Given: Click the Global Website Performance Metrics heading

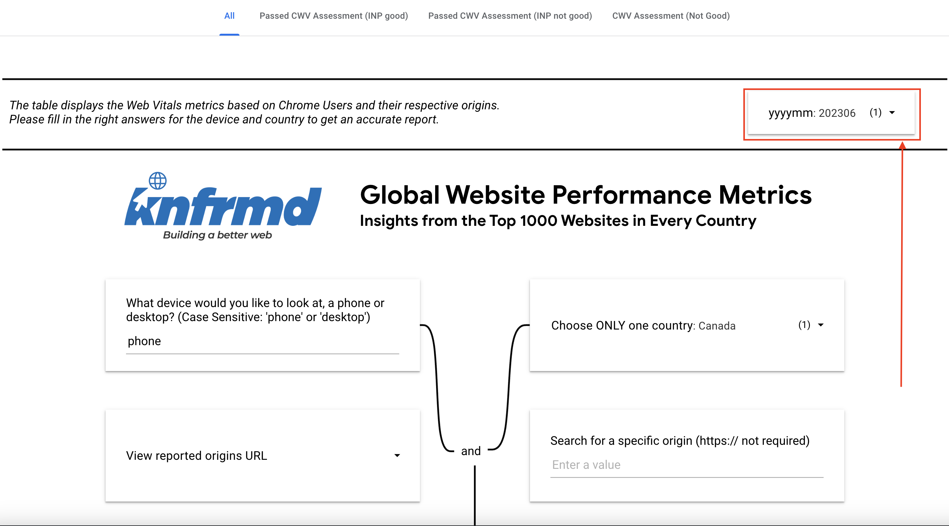Looking at the screenshot, I should tap(586, 194).
